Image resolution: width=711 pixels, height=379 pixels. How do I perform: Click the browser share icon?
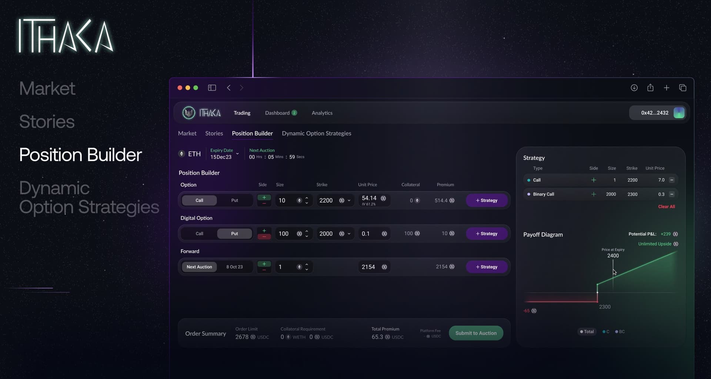[650, 88]
